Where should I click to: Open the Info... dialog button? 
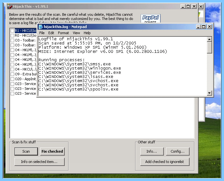pyautogui.click(x=152, y=151)
